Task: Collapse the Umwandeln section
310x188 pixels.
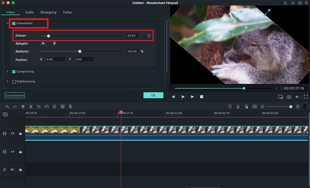Action: 7,23
